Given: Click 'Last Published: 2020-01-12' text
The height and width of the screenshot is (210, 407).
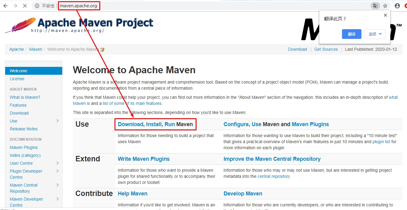Looking at the screenshot, I should (x=371, y=49).
